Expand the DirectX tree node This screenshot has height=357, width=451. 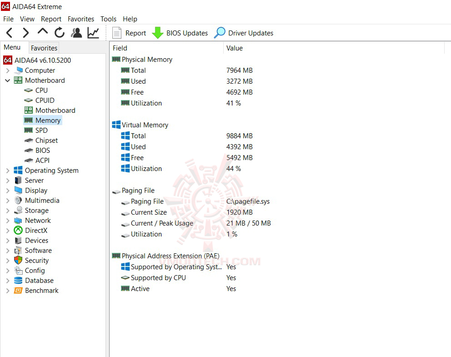pyautogui.click(x=8, y=231)
